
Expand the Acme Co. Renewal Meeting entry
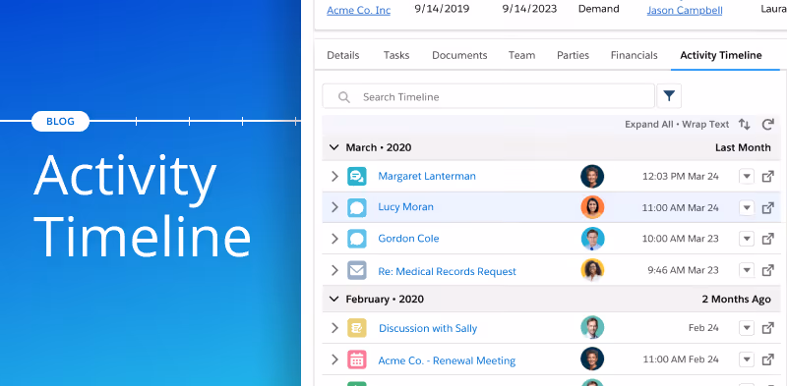coord(334,359)
